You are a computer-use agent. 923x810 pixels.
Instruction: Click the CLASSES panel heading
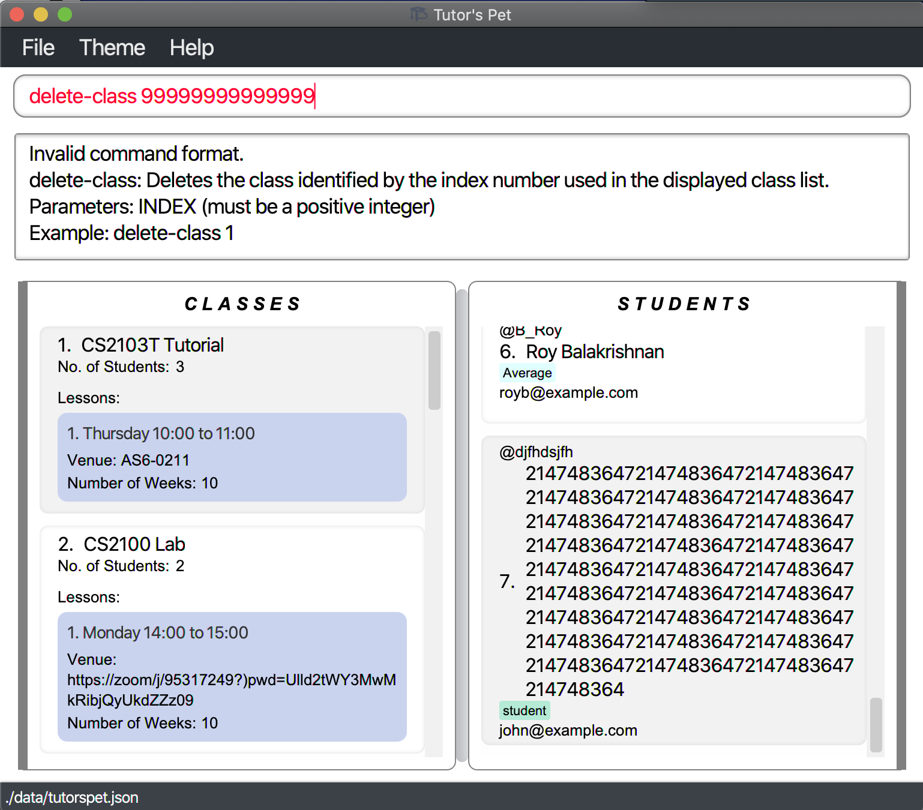(242, 304)
